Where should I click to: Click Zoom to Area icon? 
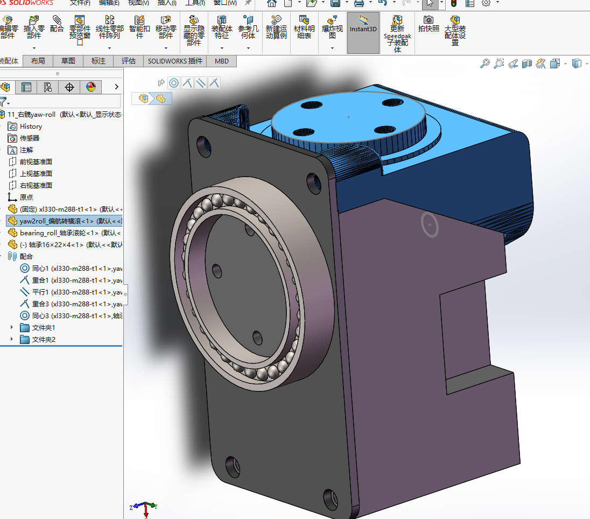click(x=499, y=64)
